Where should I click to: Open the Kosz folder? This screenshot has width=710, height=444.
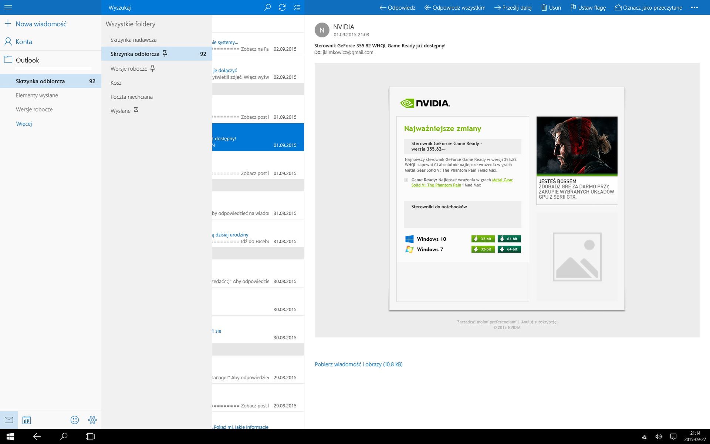[x=116, y=83]
